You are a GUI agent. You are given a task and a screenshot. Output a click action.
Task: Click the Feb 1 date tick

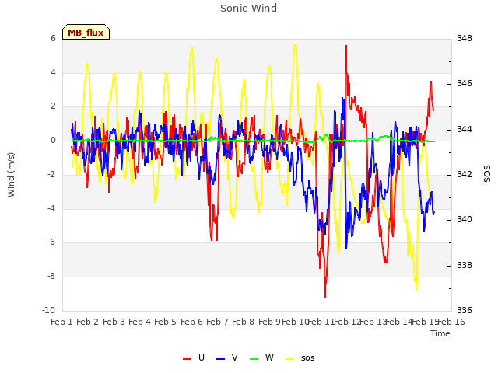coord(62,322)
